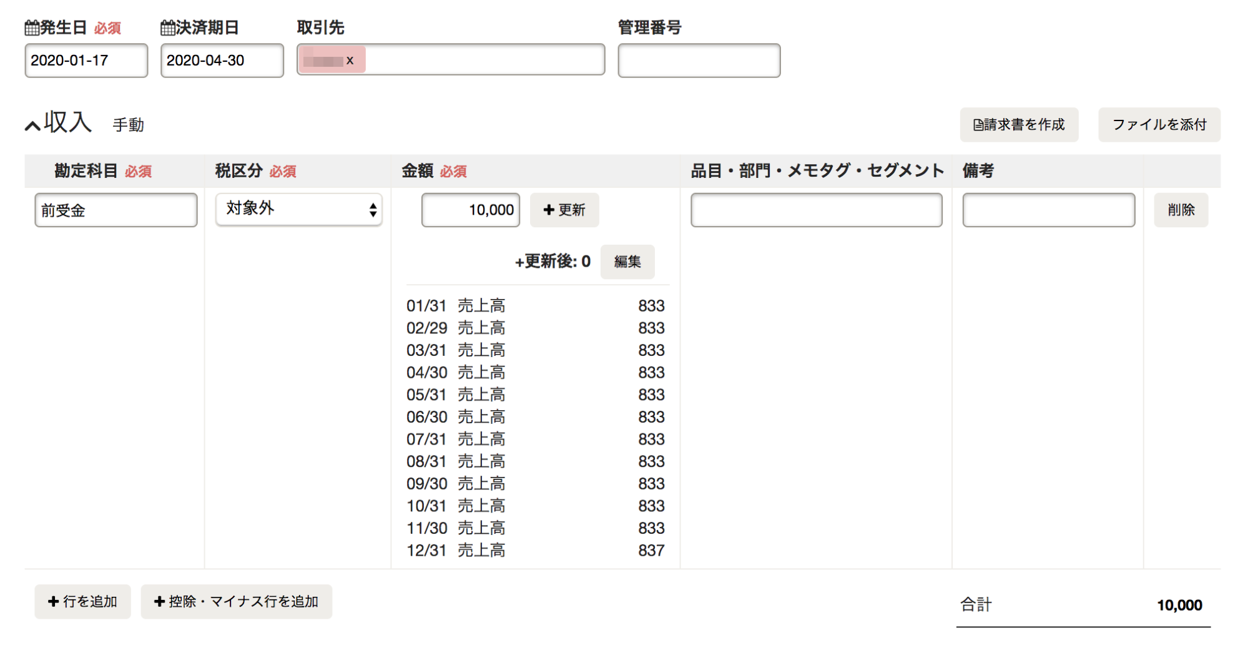Screen dimensions: 1248x648
Task: Click the 12/31 売上高 entry
Action: point(536,551)
